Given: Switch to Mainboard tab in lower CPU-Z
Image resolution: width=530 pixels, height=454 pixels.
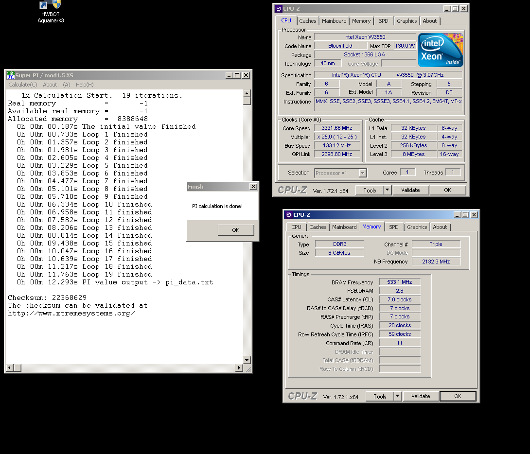Looking at the screenshot, I should click(344, 227).
